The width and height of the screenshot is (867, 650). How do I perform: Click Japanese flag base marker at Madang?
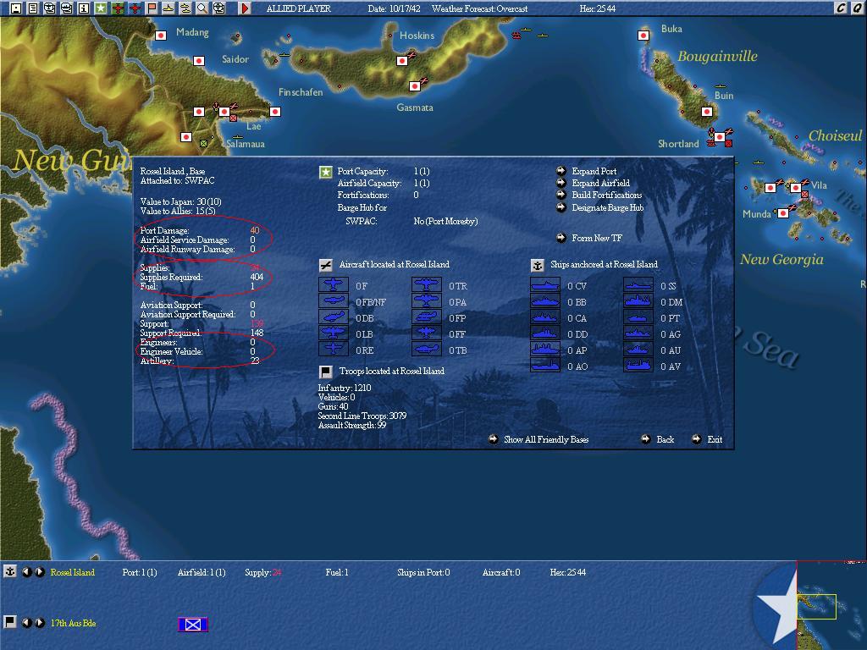pyautogui.click(x=160, y=36)
